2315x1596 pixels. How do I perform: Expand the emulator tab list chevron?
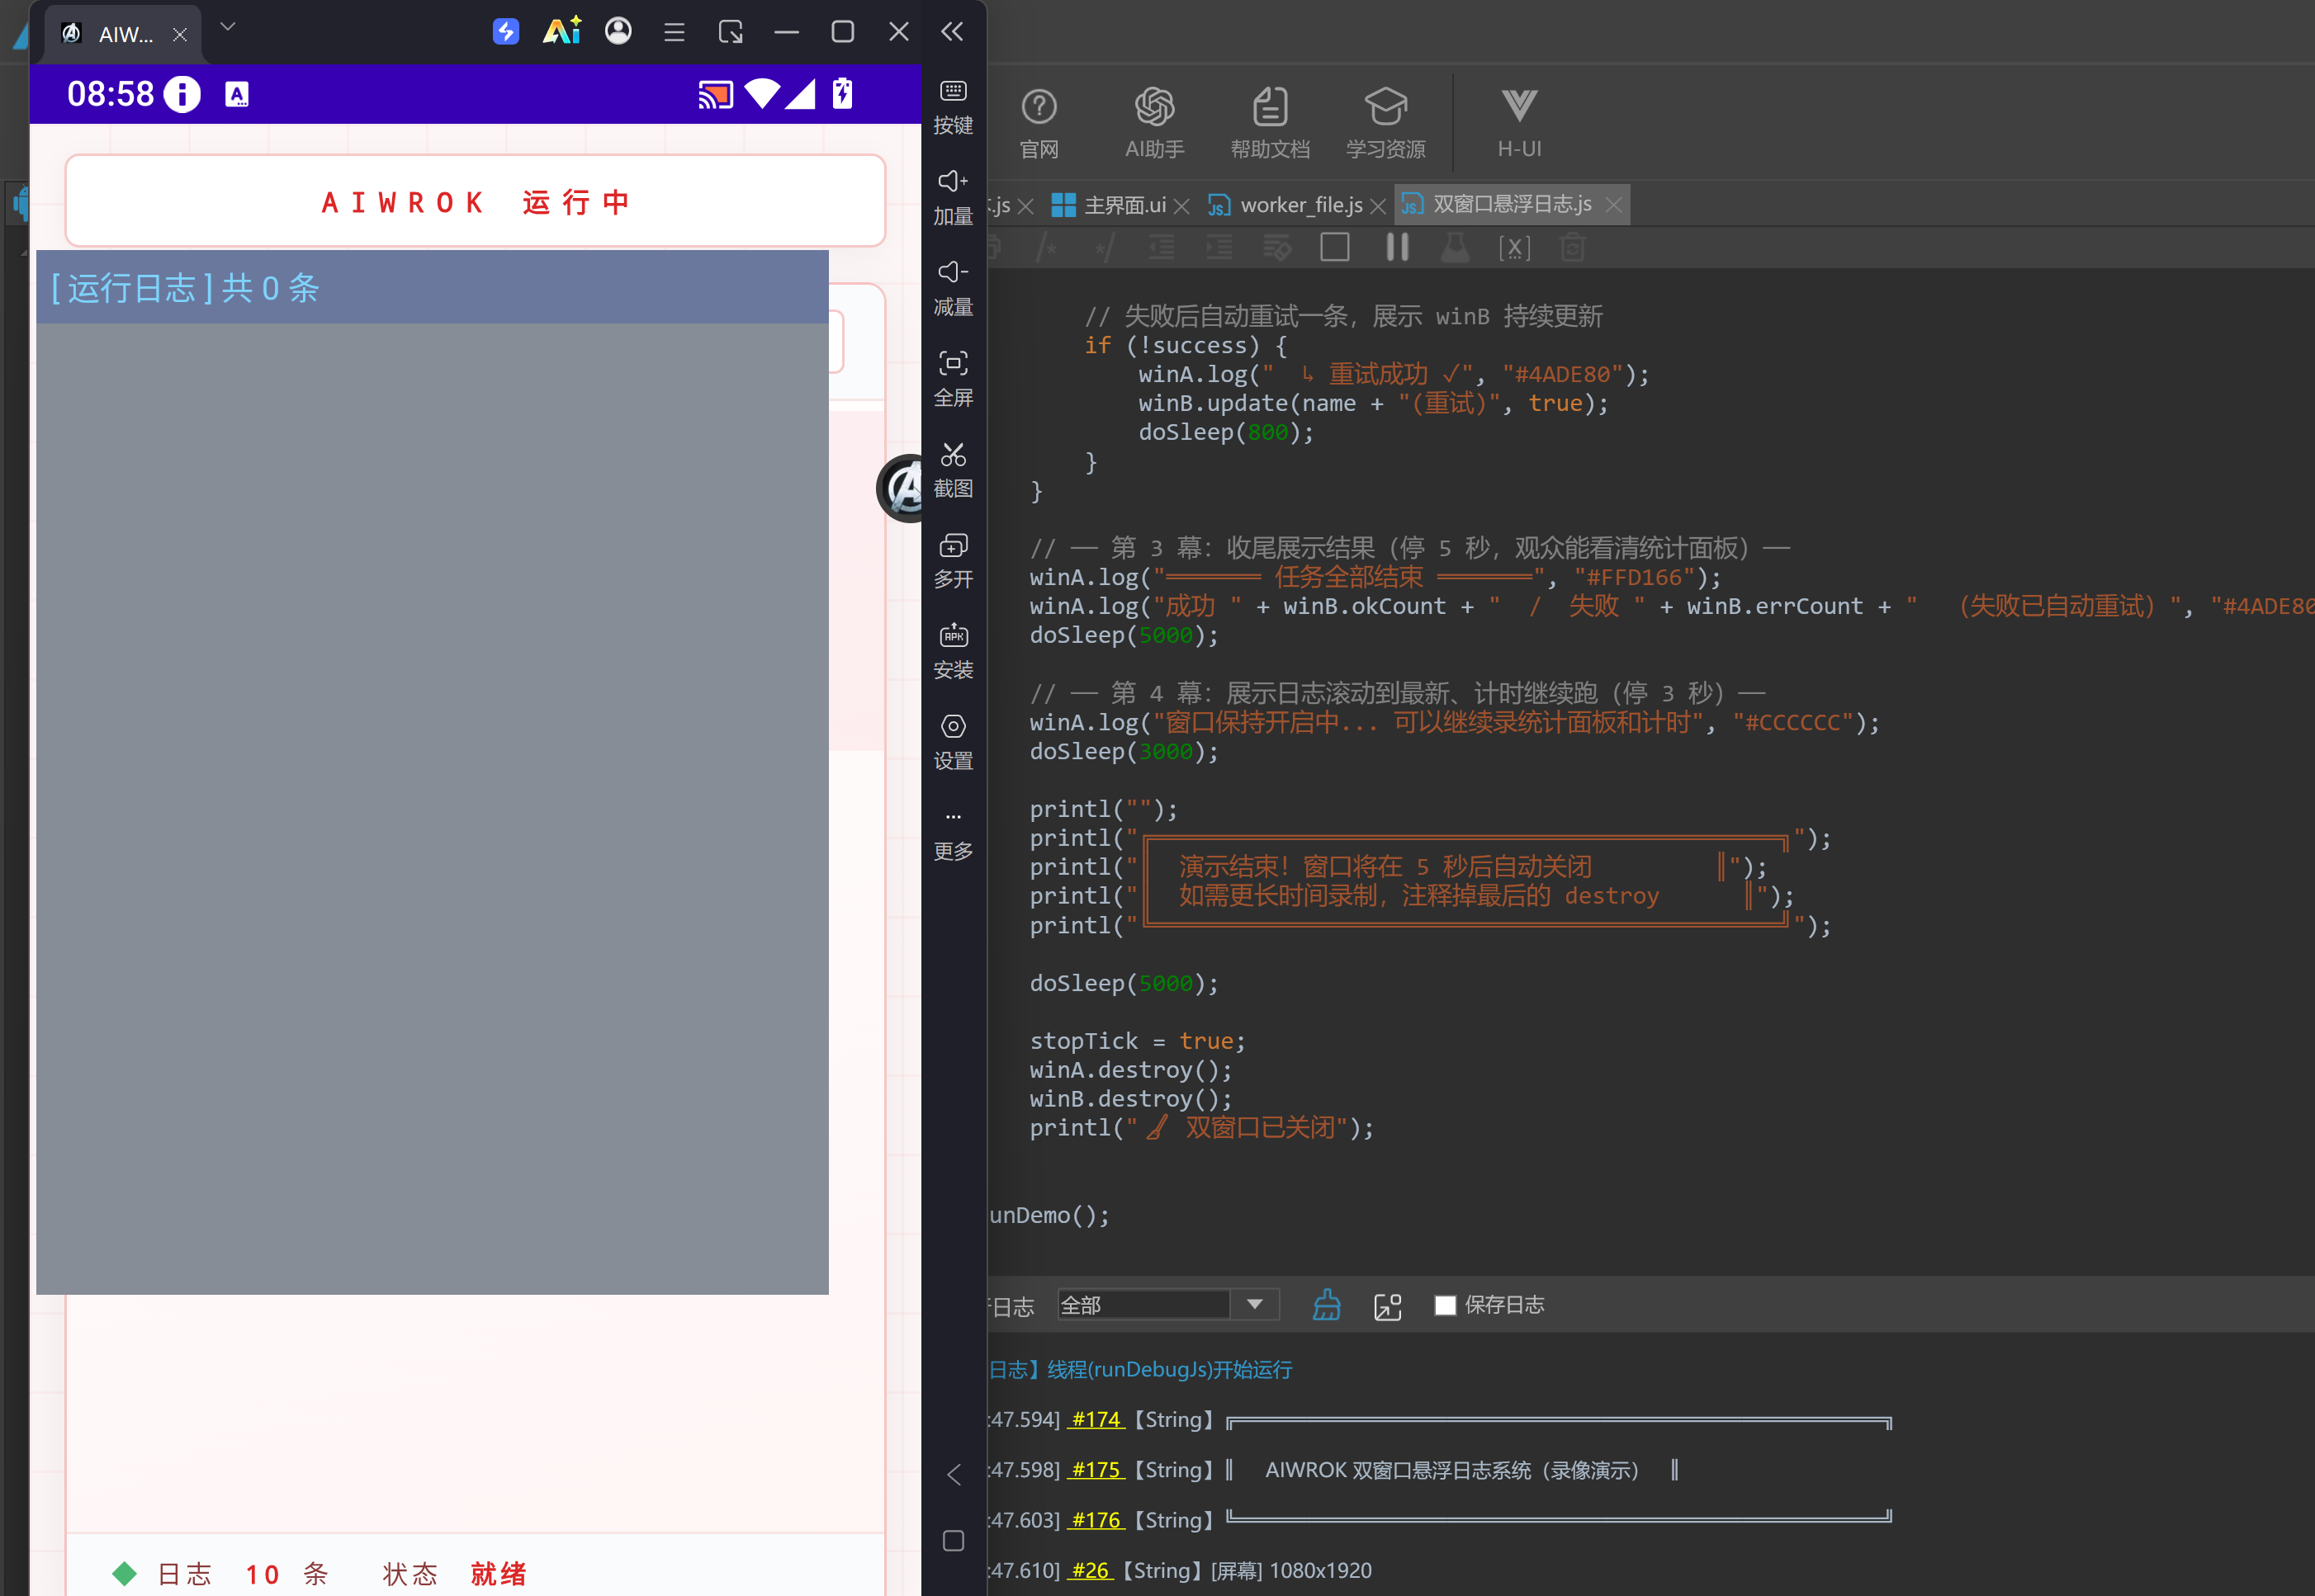tap(227, 27)
